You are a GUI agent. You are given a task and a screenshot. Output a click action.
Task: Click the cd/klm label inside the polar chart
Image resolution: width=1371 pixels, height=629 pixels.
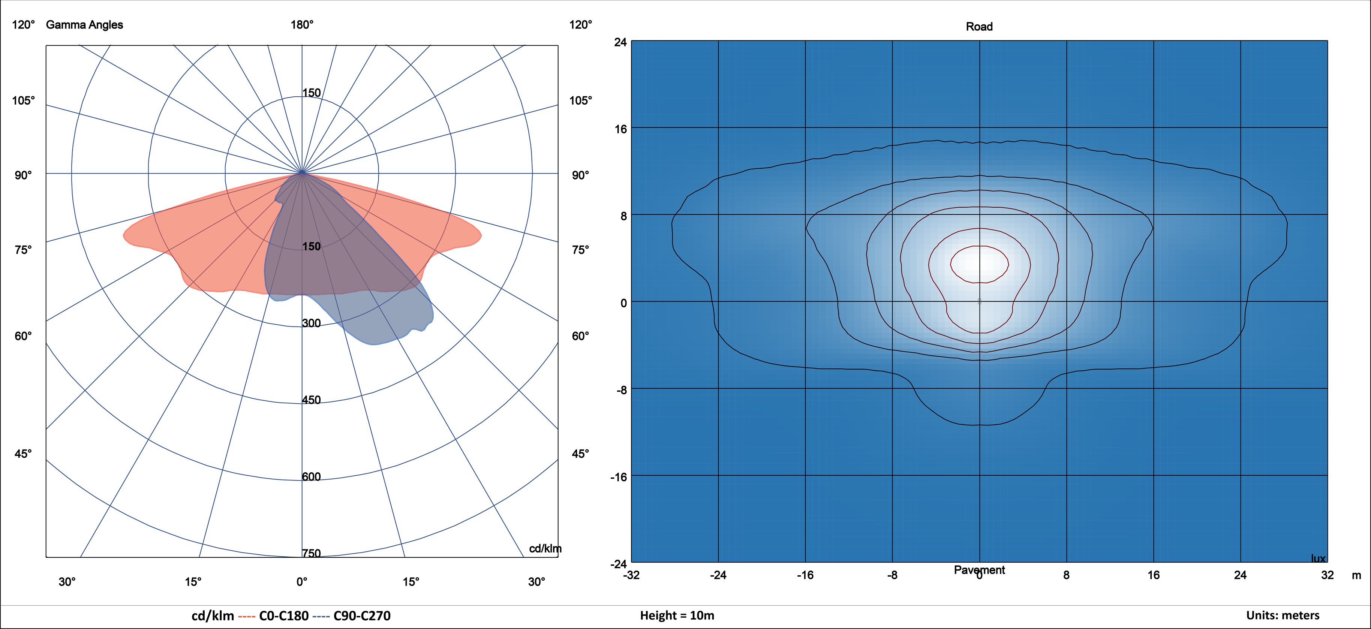pos(545,548)
